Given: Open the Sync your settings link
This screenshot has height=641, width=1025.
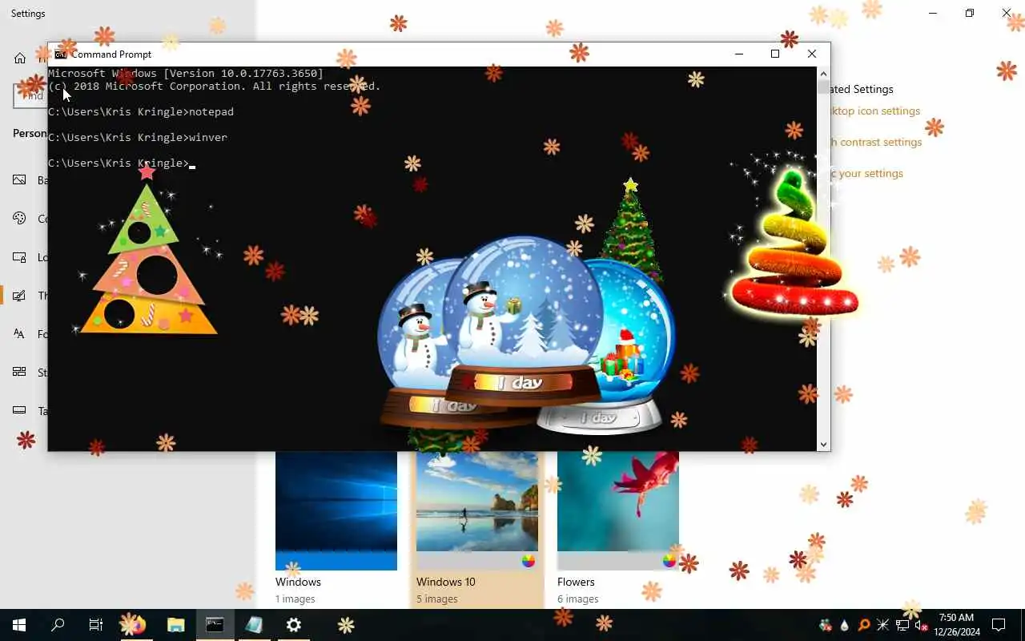Looking at the screenshot, I should (x=867, y=174).
